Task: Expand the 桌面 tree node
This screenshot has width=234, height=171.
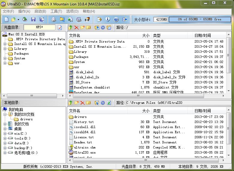Action: 5,129
